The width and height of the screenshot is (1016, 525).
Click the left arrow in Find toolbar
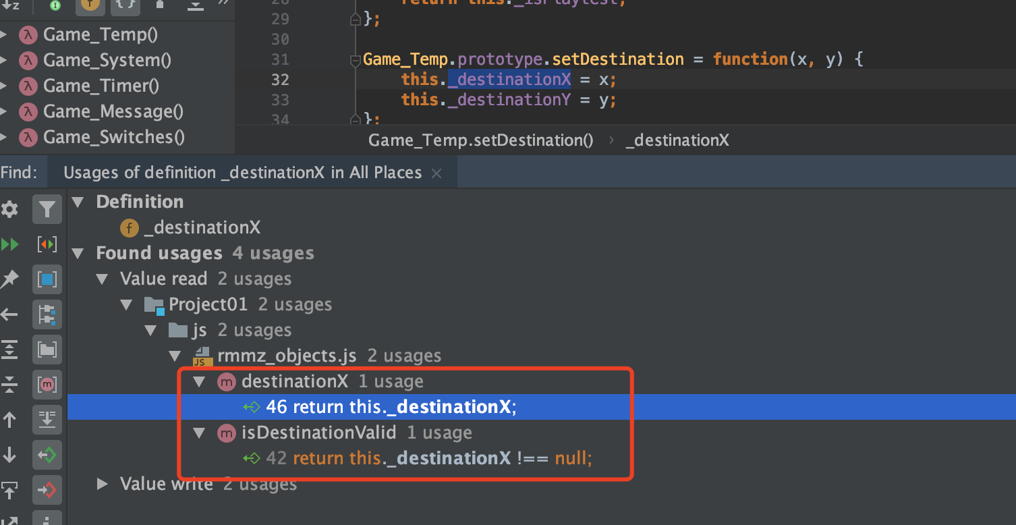9,314
